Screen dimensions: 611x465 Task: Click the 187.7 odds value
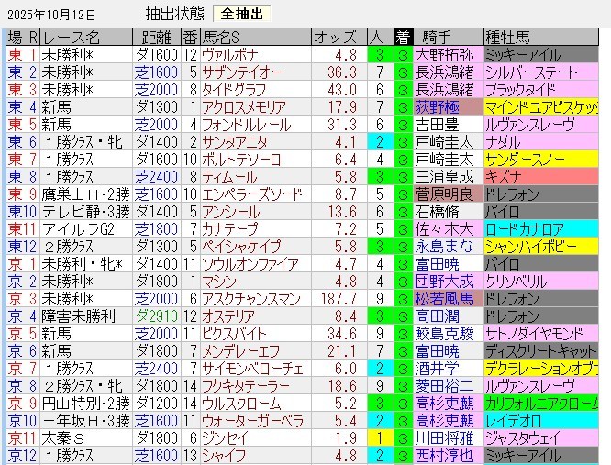click(336, 299)
